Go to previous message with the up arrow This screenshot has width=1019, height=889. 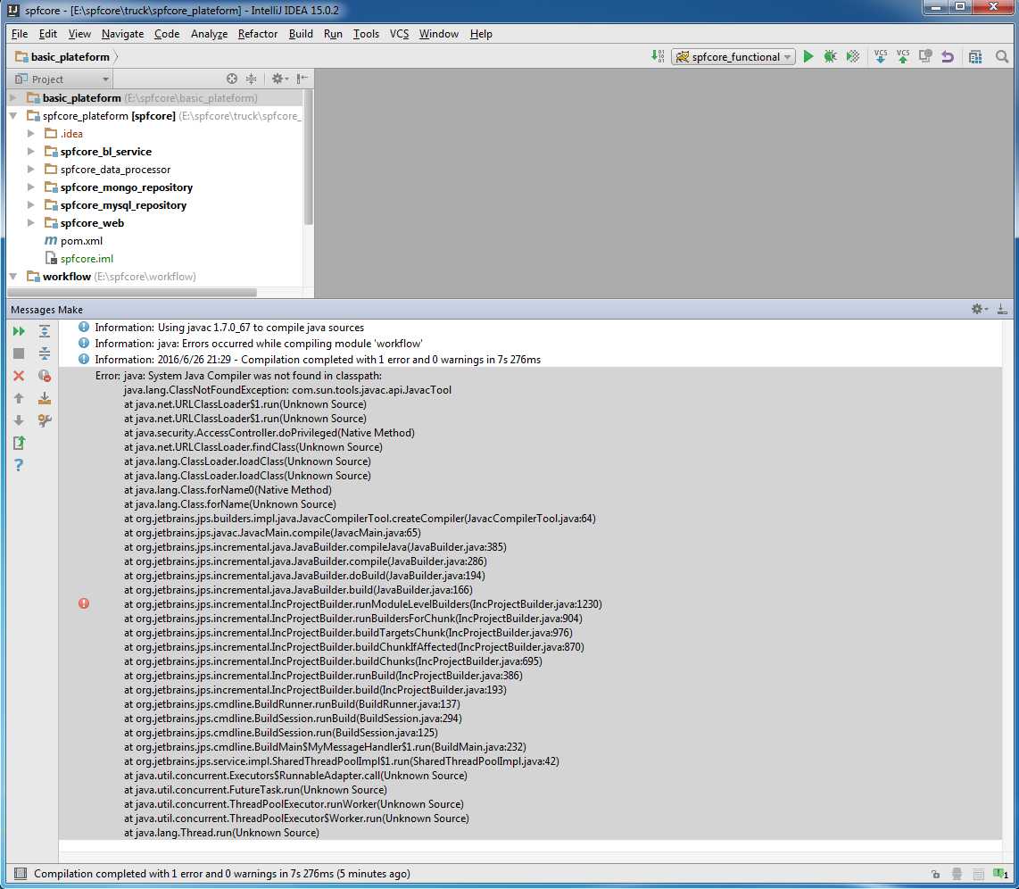tap(19, 398)
